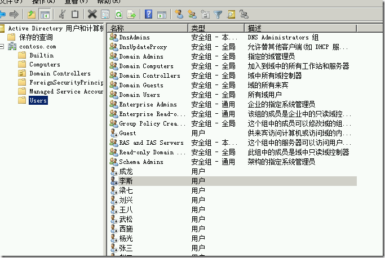Select the user 李斯

pos(233,181)
